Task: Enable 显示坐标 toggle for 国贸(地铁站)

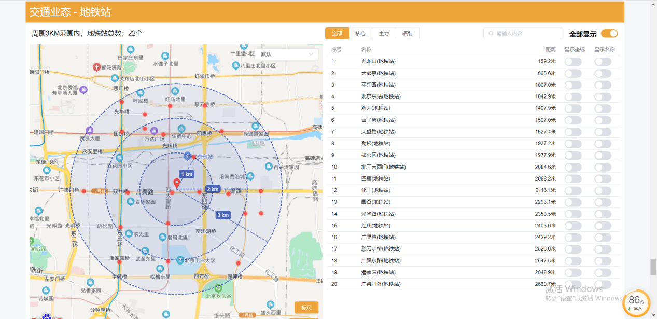Action: click(x=573, y=202)
